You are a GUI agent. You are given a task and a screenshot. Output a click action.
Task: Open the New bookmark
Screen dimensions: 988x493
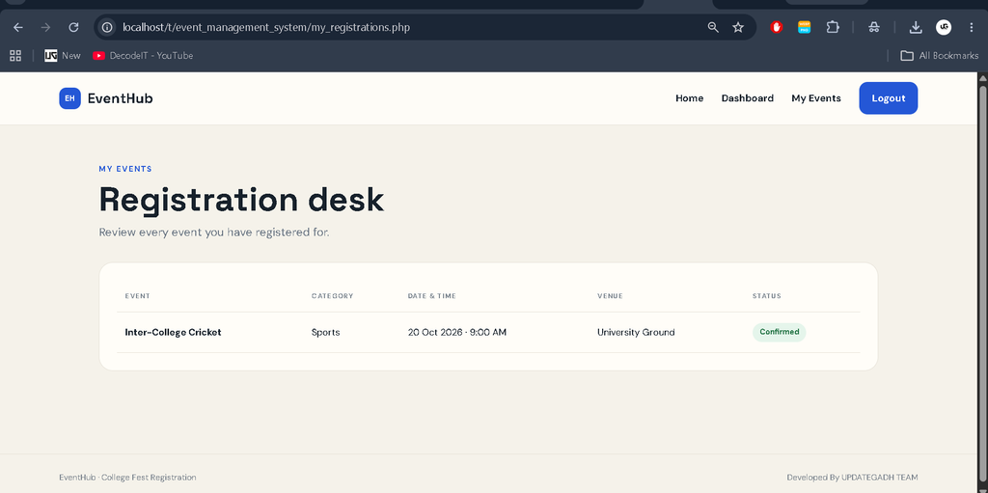63,56
